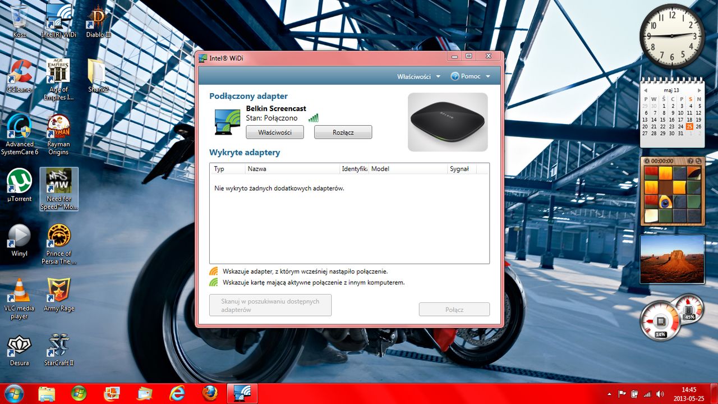Minimize the Intel WiDi window
This screenshot has height=404, width=718.
tap(454, 56)
